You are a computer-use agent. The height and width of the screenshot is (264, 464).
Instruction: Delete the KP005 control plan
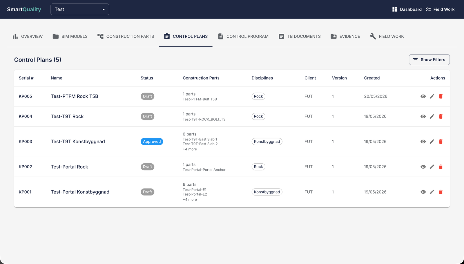click(441, 96)
